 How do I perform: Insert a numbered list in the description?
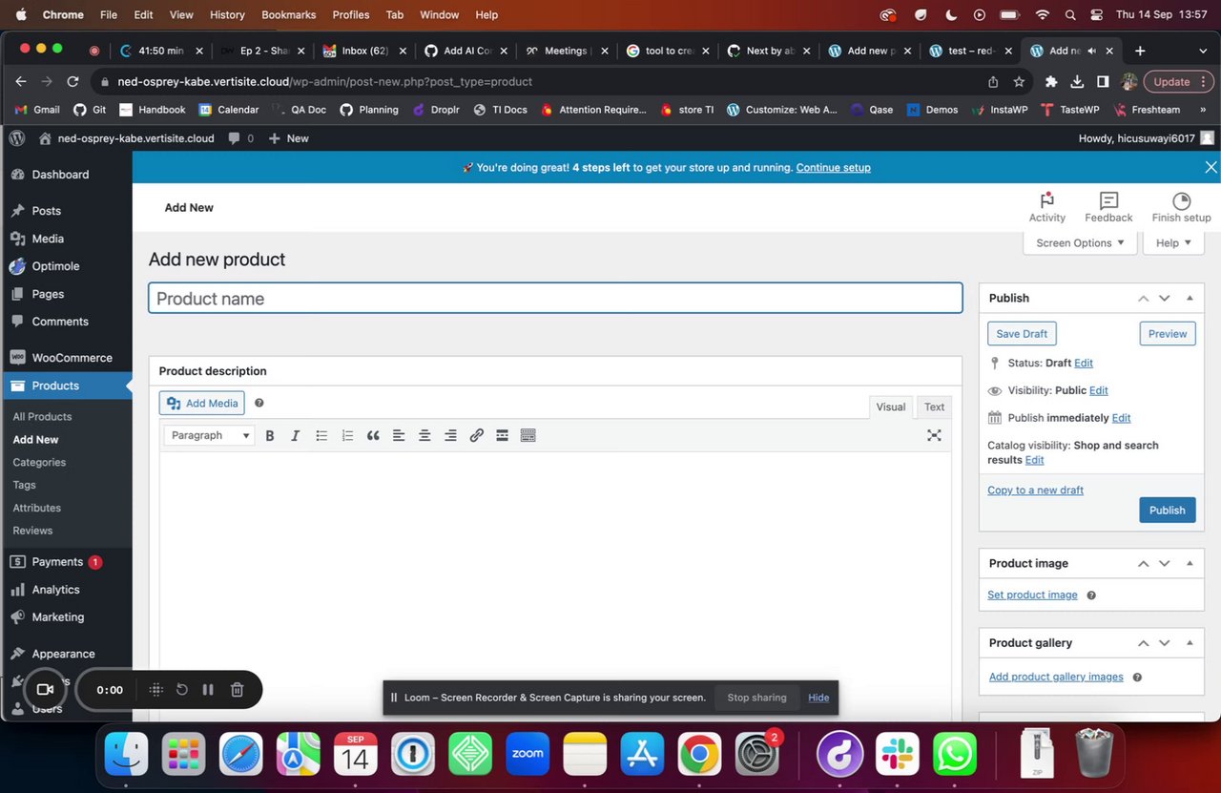347,435
